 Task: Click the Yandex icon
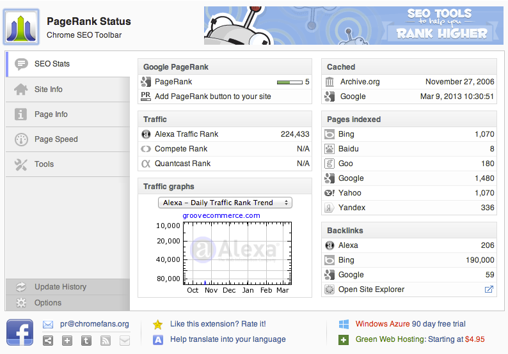[329, 208]
